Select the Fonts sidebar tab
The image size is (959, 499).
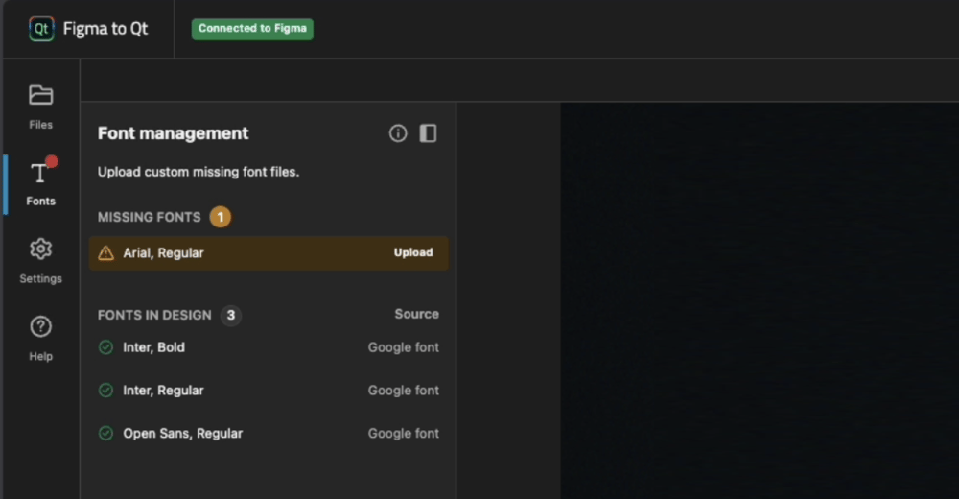pyautogui.click(x=40, y=183)
